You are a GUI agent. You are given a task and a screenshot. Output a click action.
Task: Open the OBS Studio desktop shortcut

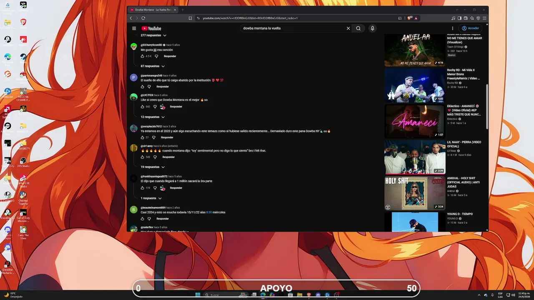click(x=23, y=162)
